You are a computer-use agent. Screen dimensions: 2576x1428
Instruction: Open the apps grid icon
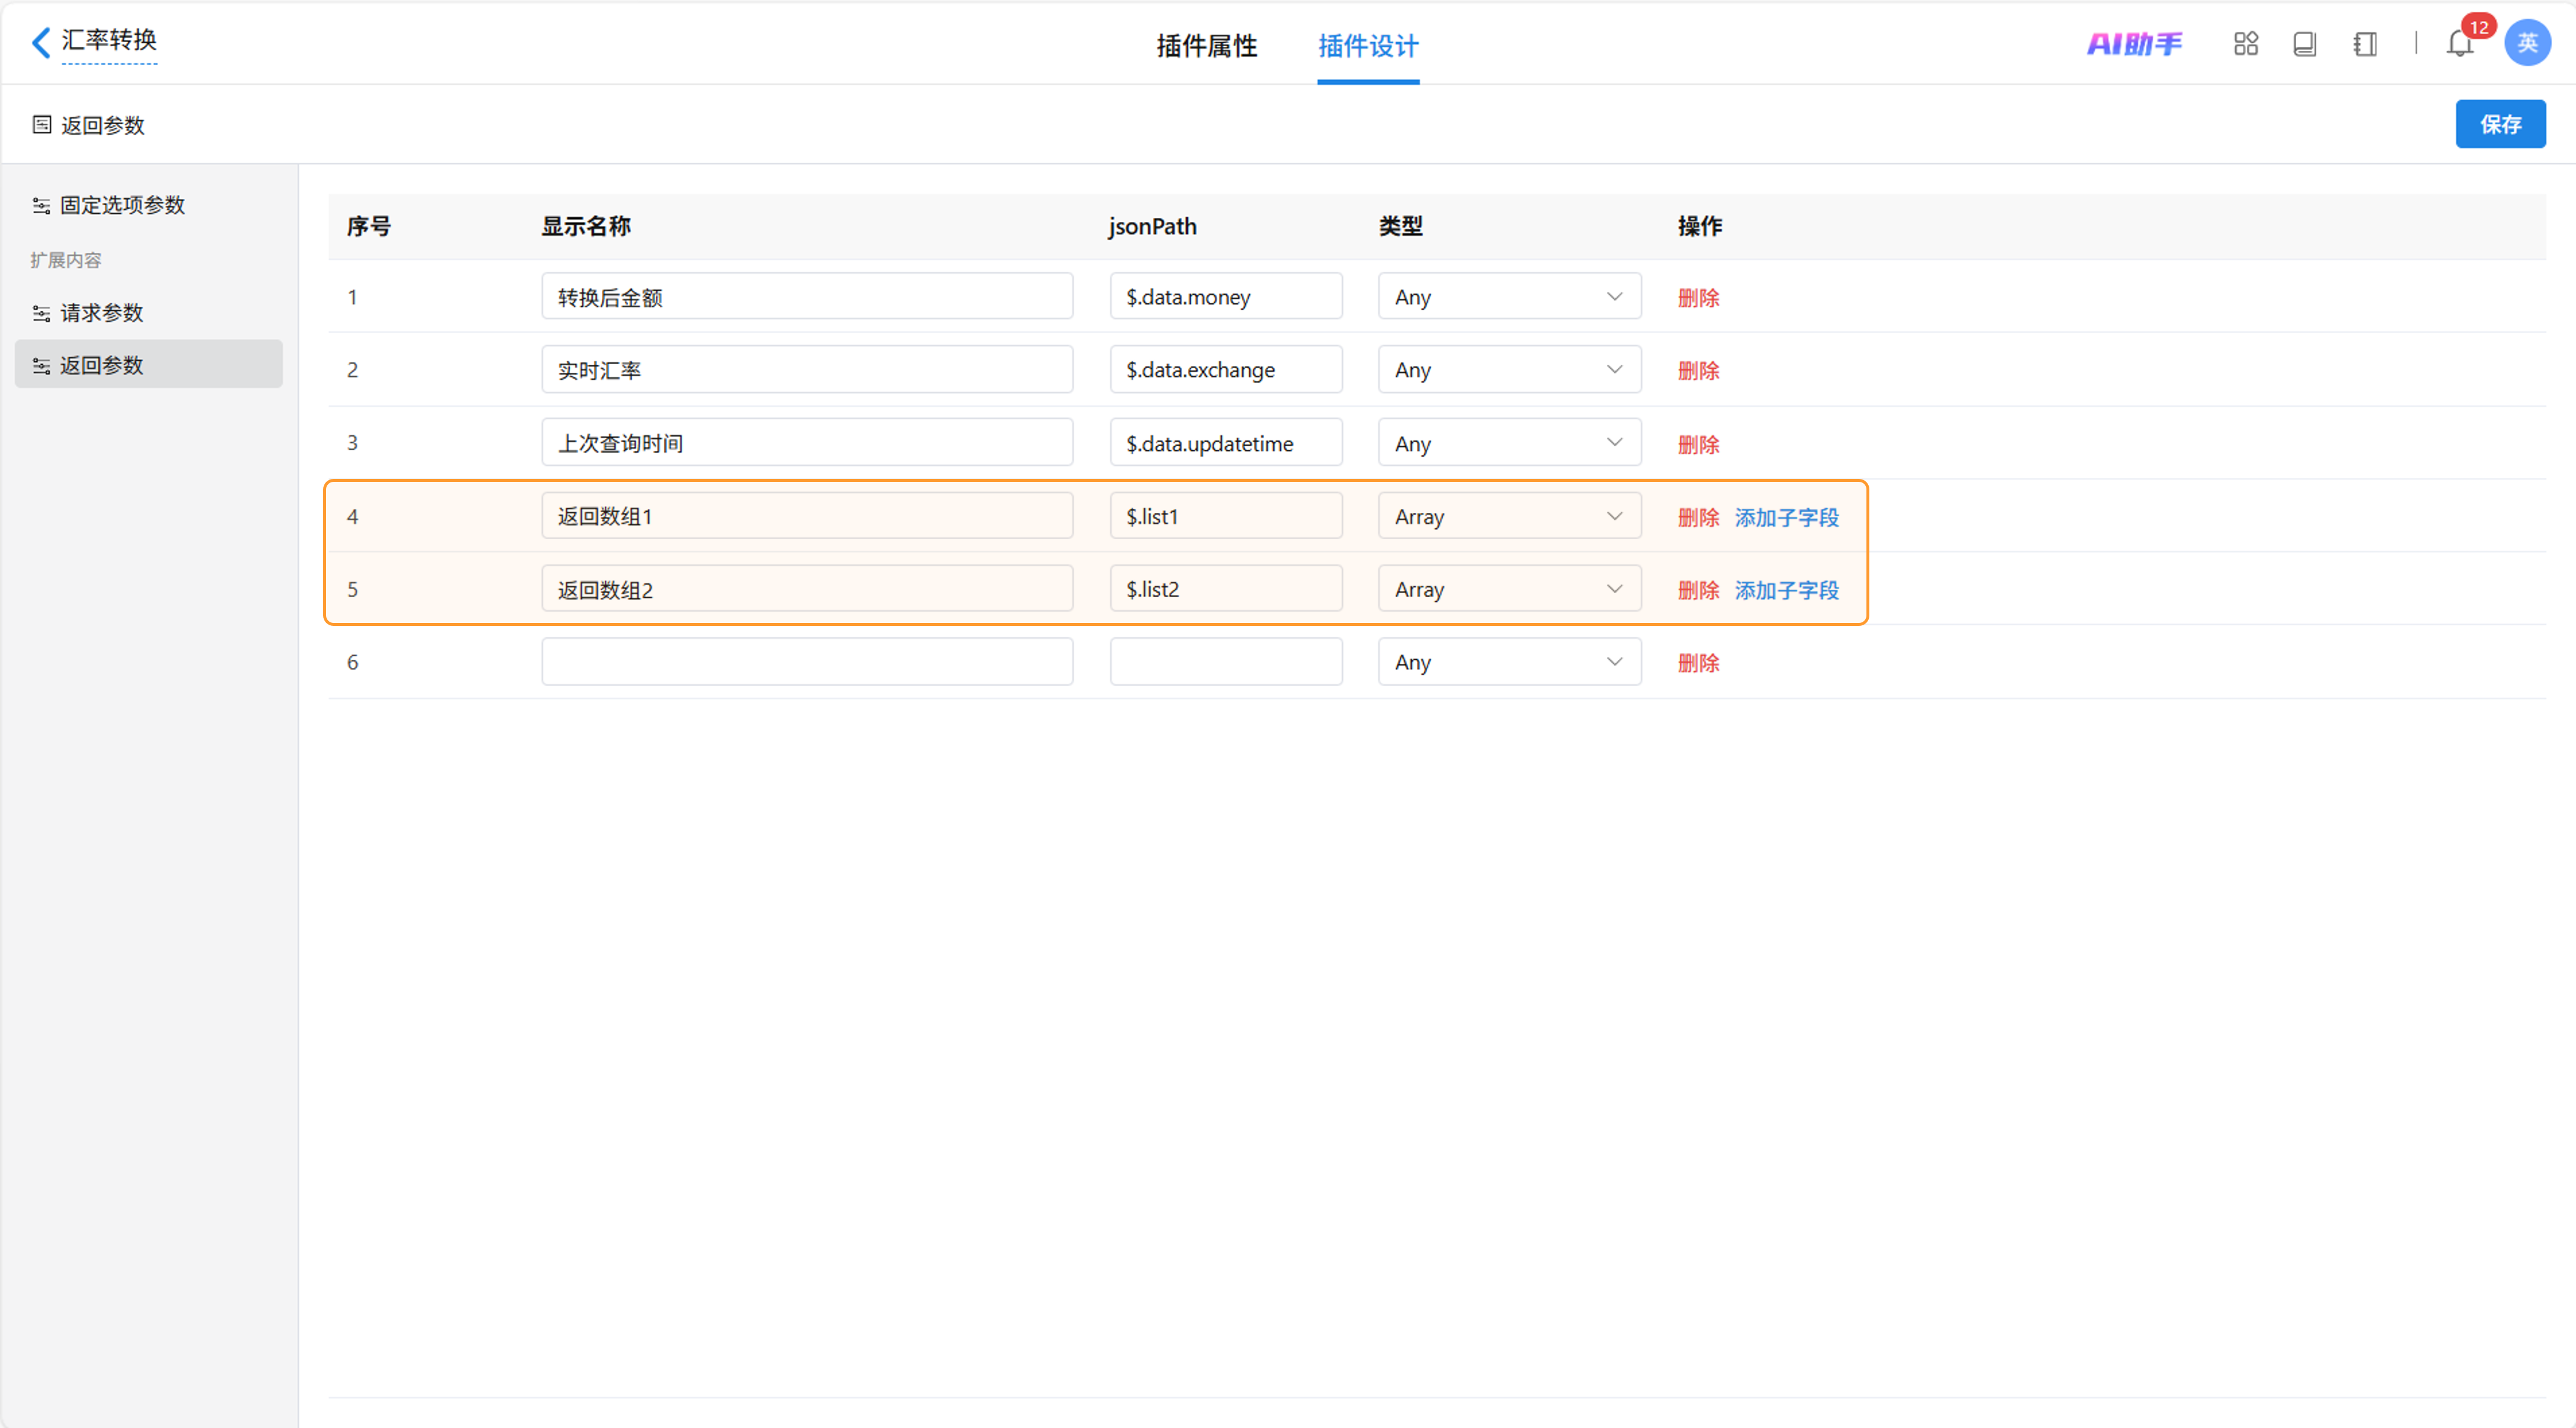[2245, 44]
